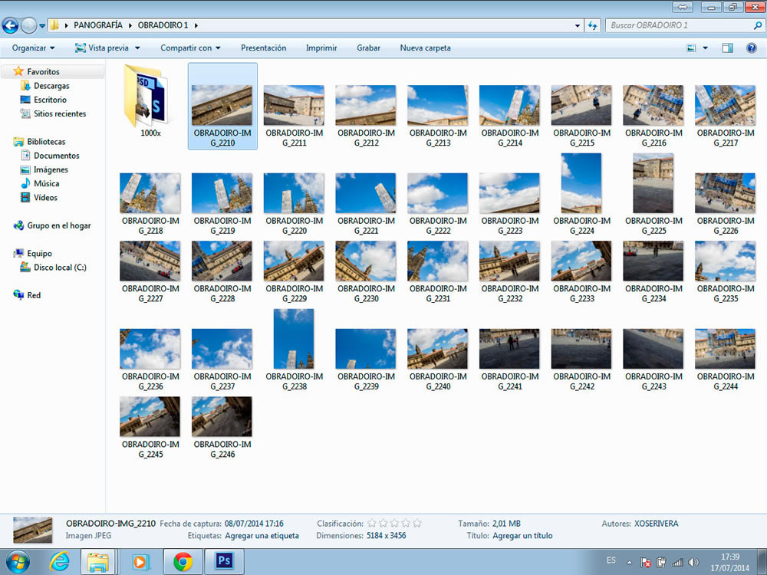767x575 pixels.
Task: Select Disco local (C:) in sidebar
Action: [59, 268]
